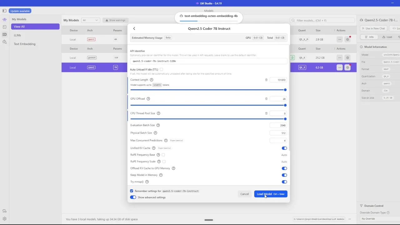This screenshot has height=225, width=400.
Task: Click the Update available button
Action: click(20, 11)
